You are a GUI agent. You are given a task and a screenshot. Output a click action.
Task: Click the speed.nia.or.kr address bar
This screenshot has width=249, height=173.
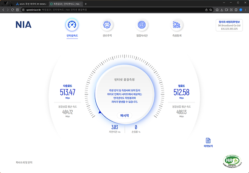pyautogui.click(x=114, y=9)
